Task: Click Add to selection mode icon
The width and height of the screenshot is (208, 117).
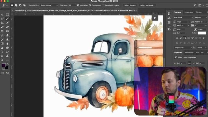Action: 16,5
